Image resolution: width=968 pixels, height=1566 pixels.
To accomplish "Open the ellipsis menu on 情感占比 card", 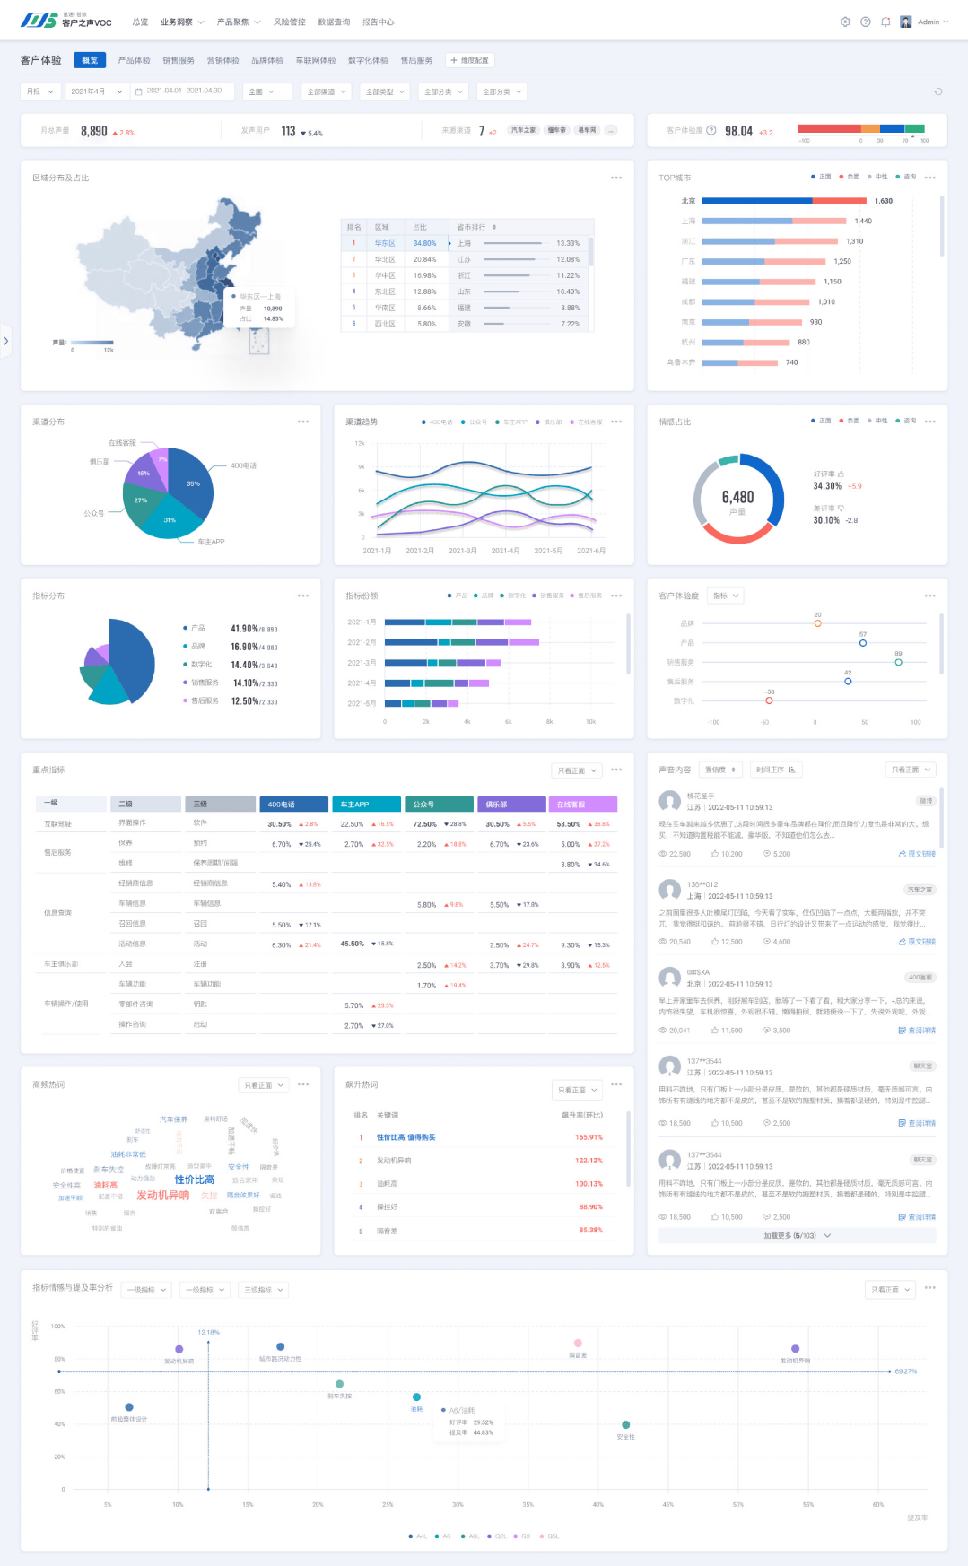I will click(929, 422).
